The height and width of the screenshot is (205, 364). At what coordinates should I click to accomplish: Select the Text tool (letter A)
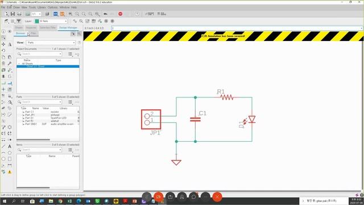(x=10, y=146)
